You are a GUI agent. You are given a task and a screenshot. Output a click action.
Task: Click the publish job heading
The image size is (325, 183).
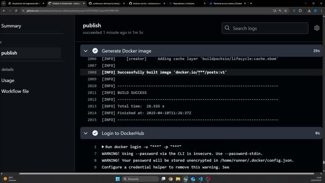click(92, 25)
